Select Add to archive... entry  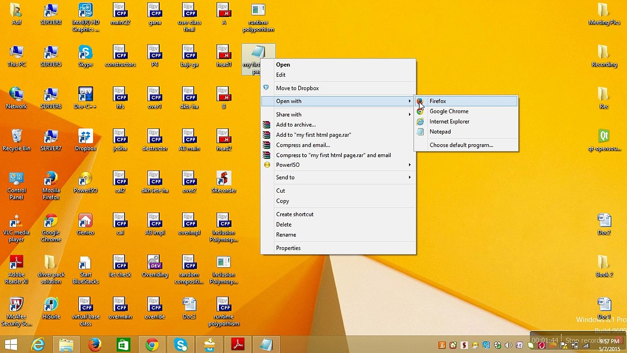338,125
